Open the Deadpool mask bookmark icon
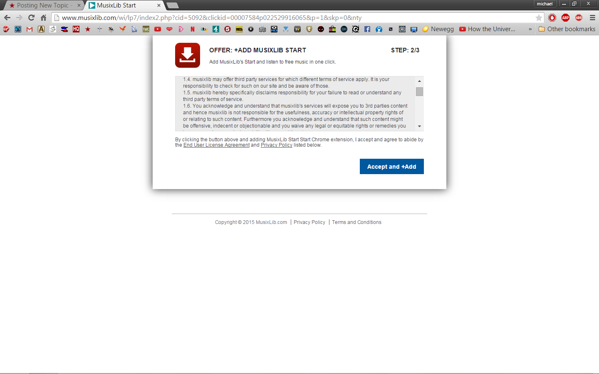 pyautogui.click(x=321, y=29)
